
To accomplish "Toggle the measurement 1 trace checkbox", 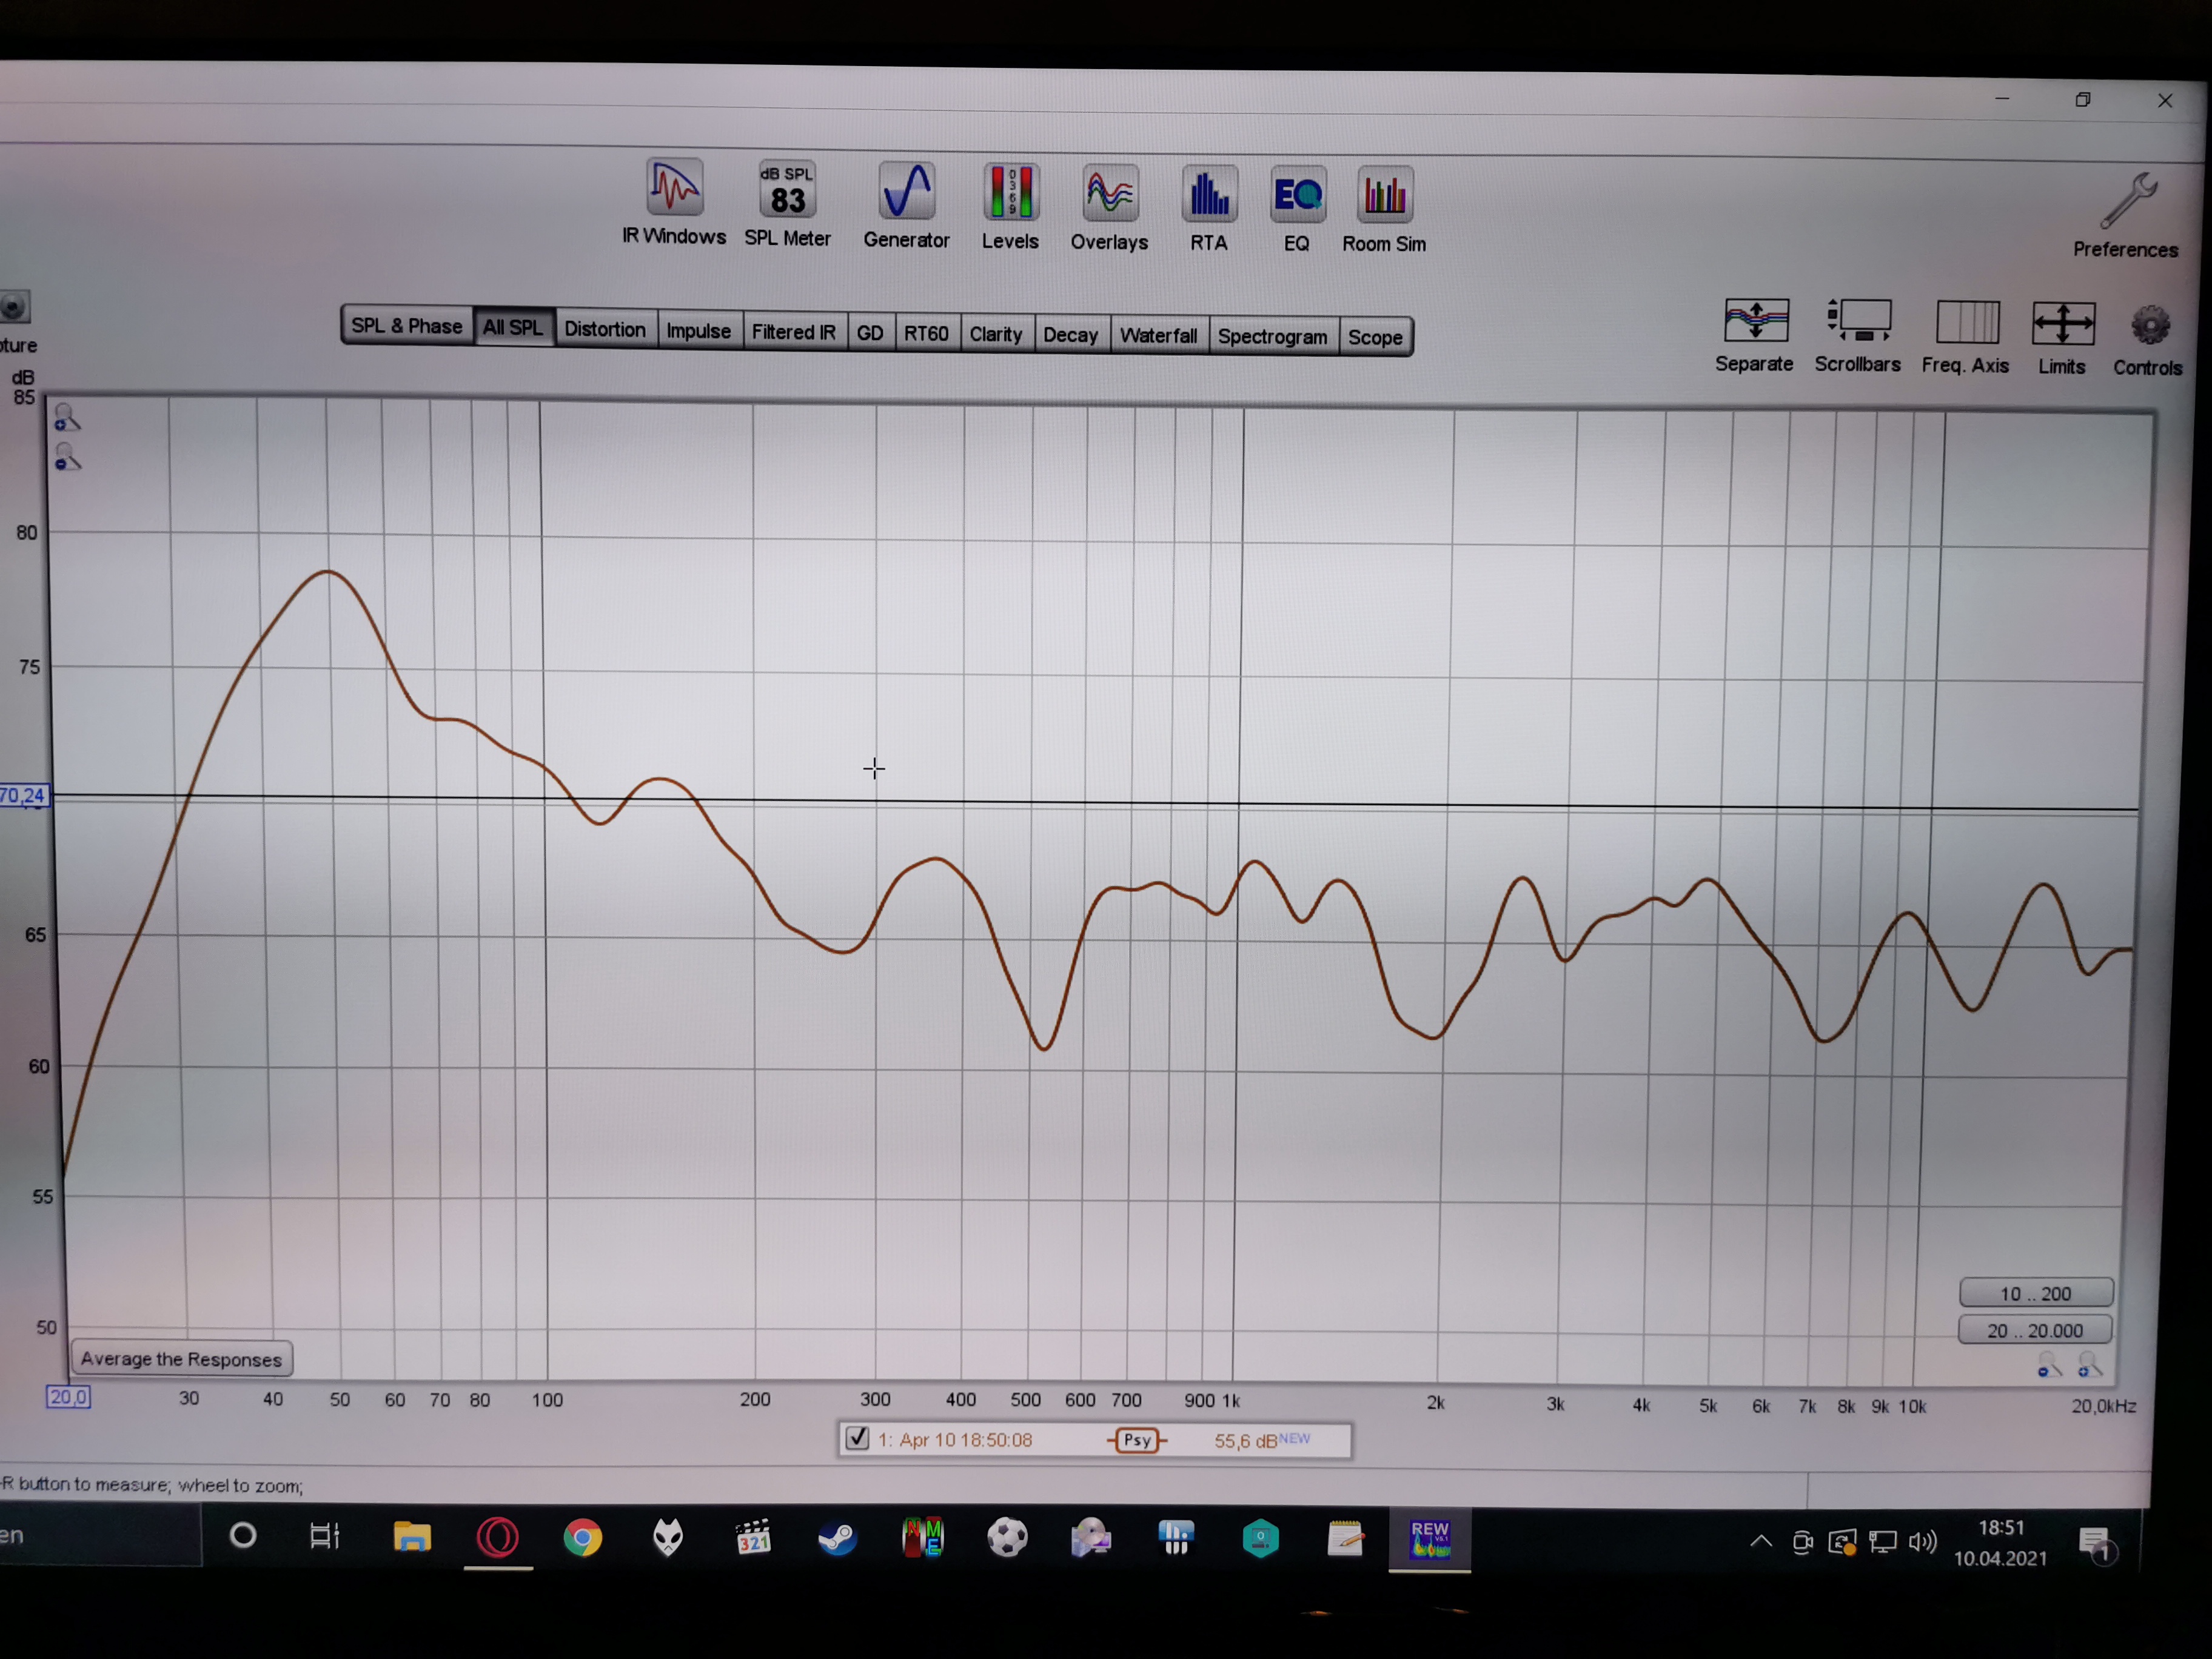I will [x=857, y=1438].
